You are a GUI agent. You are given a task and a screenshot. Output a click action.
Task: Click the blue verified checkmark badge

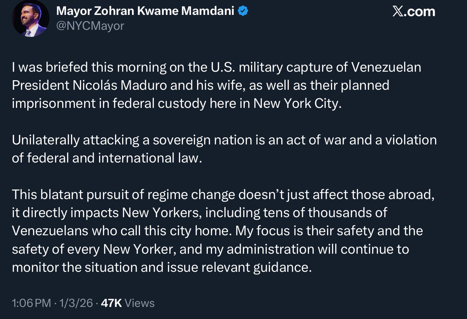[x=243, y=11]
